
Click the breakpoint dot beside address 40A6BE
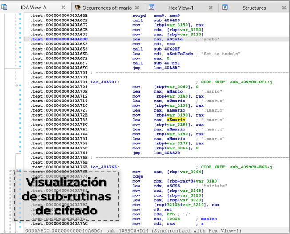[20, 15]
